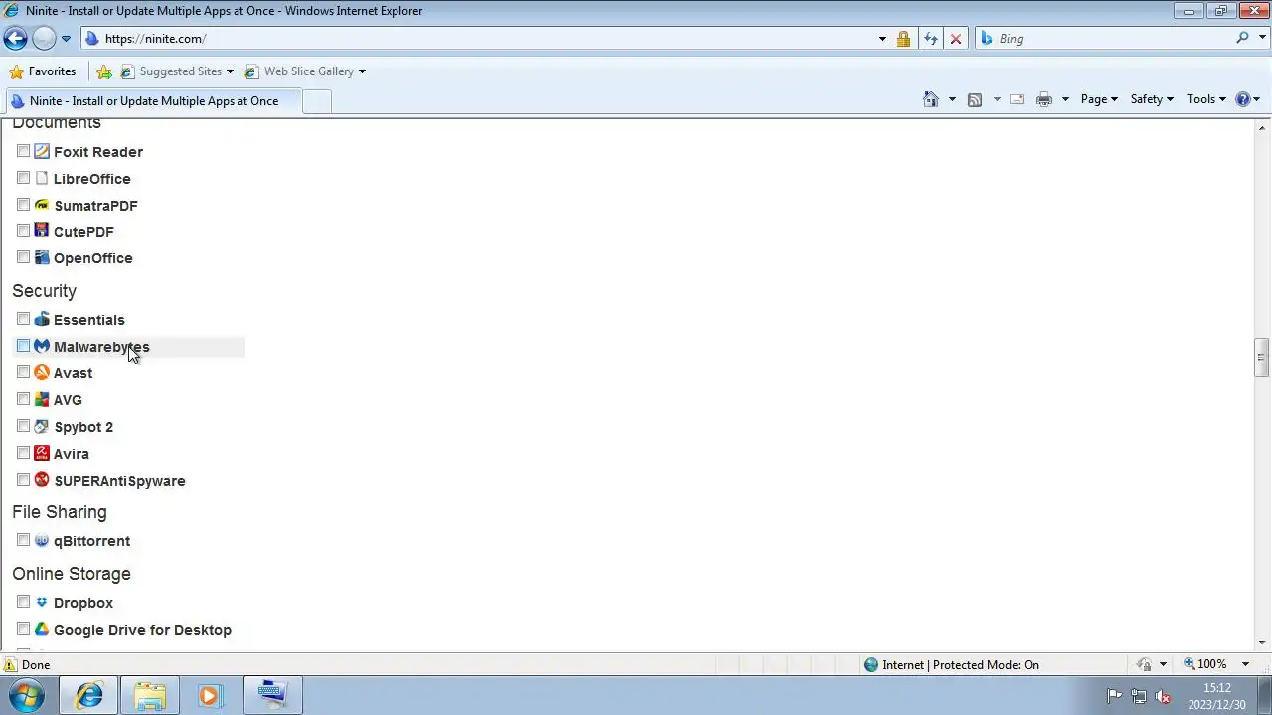Image resolution: width=1272 pixels, height=715 pixels.
Task: Search with the Bing magnifier icon
Action: (1242, 38)
